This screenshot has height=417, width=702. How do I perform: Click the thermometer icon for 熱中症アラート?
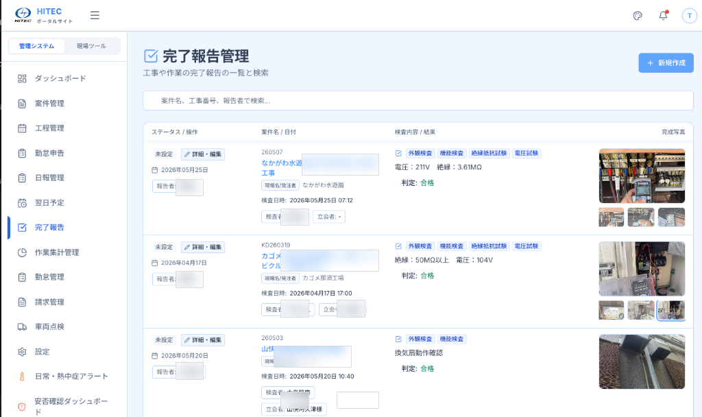22,377
